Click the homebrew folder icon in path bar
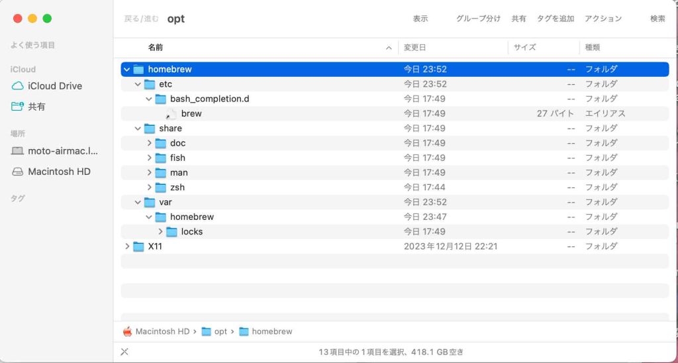 tap(244, 331)
